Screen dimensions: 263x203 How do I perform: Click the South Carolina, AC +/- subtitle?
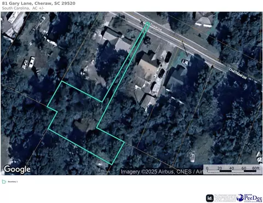(23, 8)
